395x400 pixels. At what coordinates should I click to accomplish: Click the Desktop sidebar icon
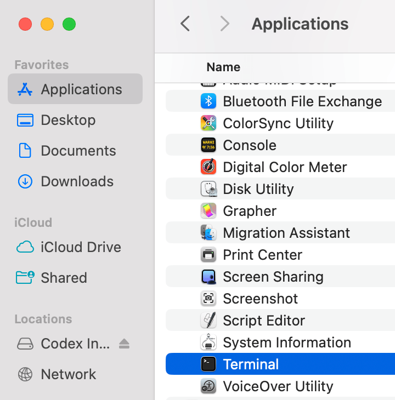25,120
